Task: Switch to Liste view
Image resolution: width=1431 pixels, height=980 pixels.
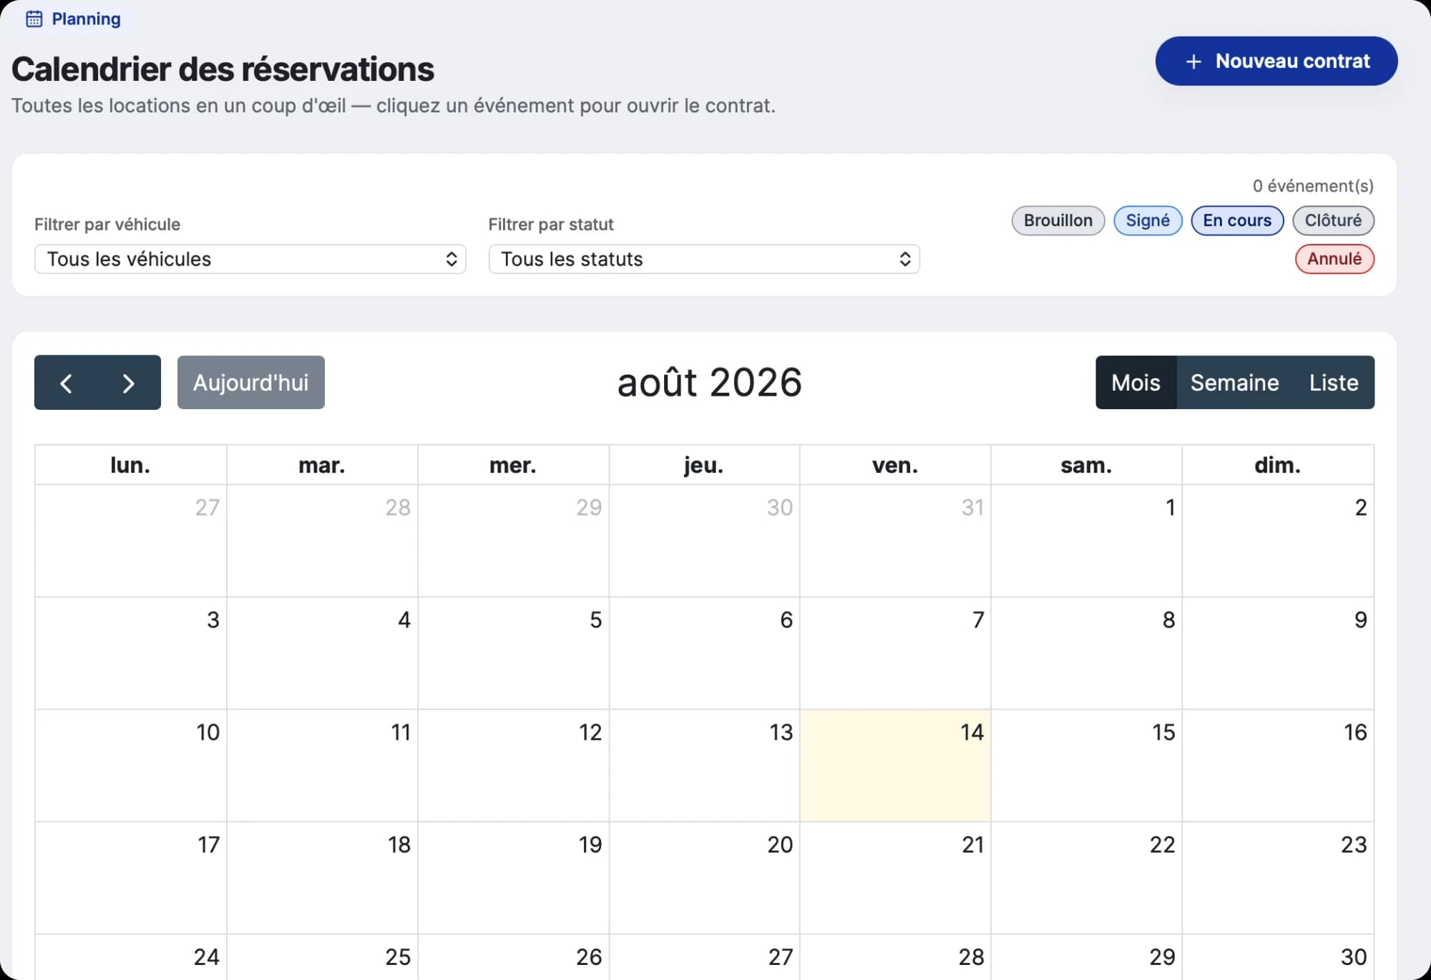Action: coord(1334,383)
